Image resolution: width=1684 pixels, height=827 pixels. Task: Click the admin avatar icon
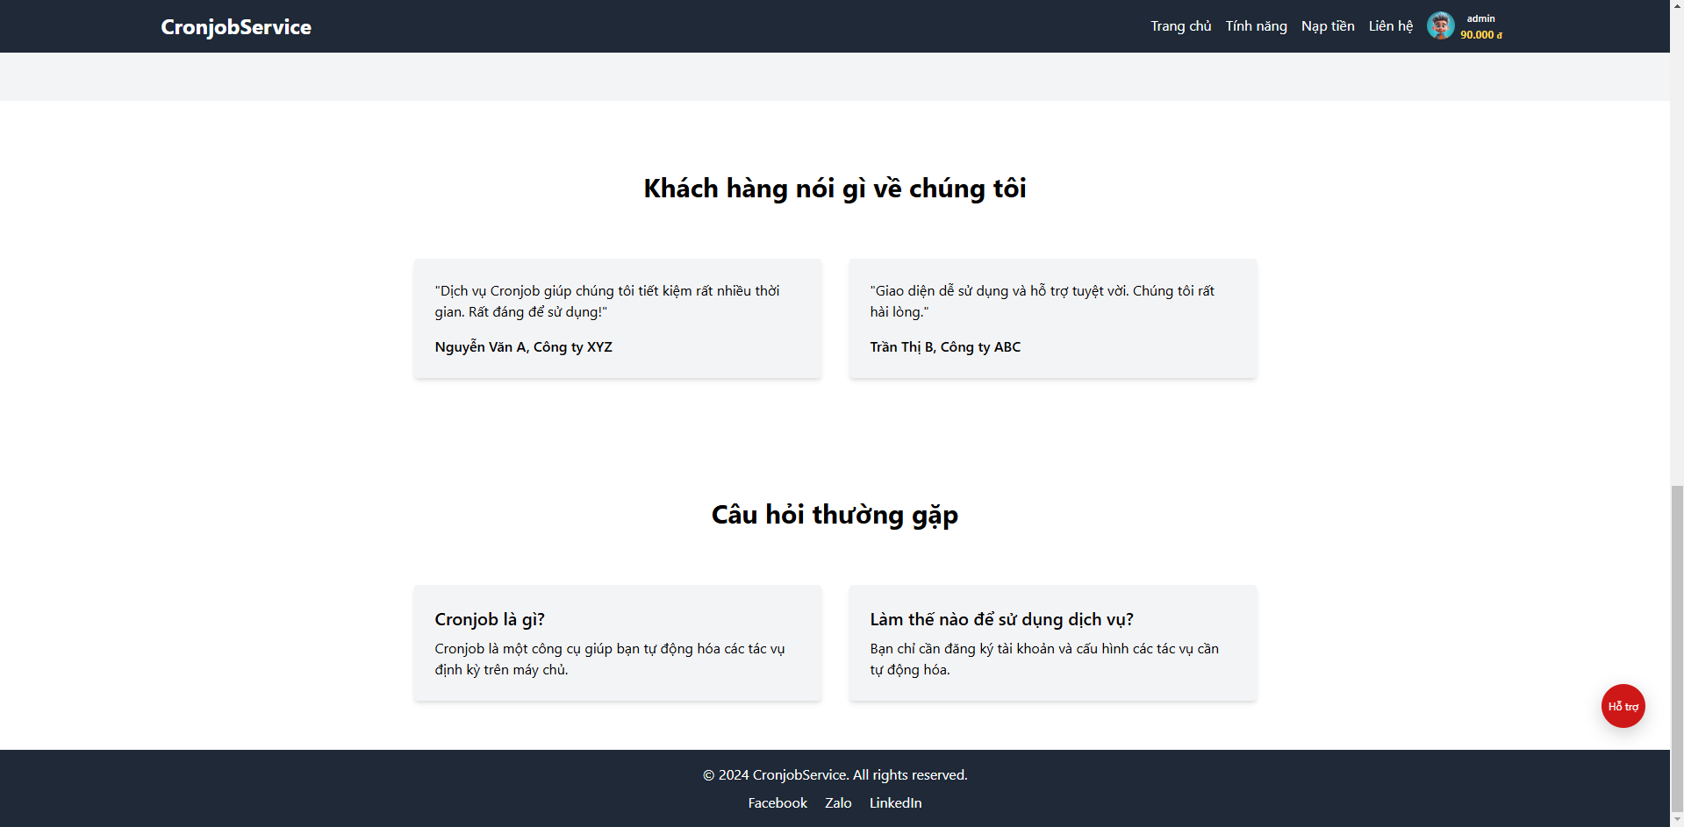pos(1440,26)
